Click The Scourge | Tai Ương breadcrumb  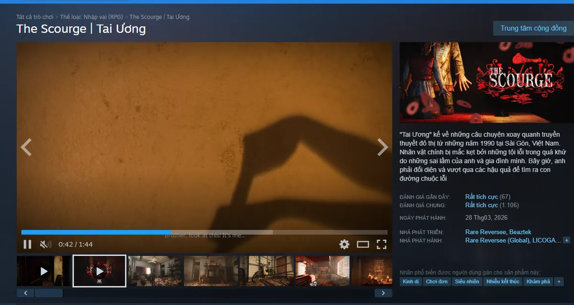coord(159,17)
